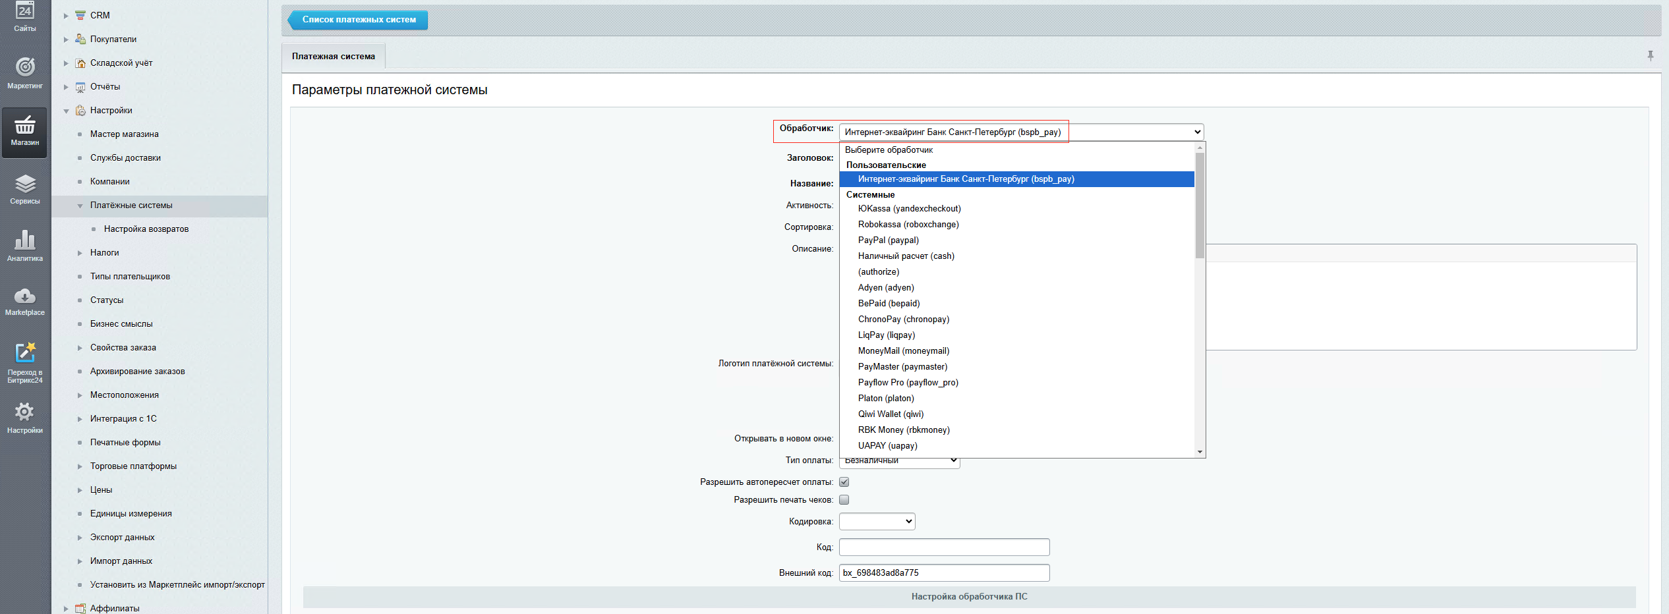Toggle Разрешить печать чеков checkbox
Viewport: 1669px width, 614px height.
(844, 500)
